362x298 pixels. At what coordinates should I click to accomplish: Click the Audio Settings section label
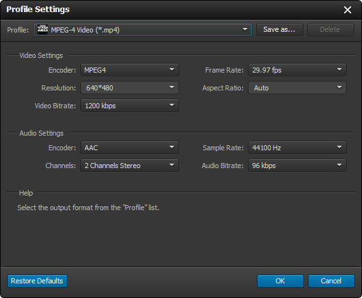[x=41, y=133]
